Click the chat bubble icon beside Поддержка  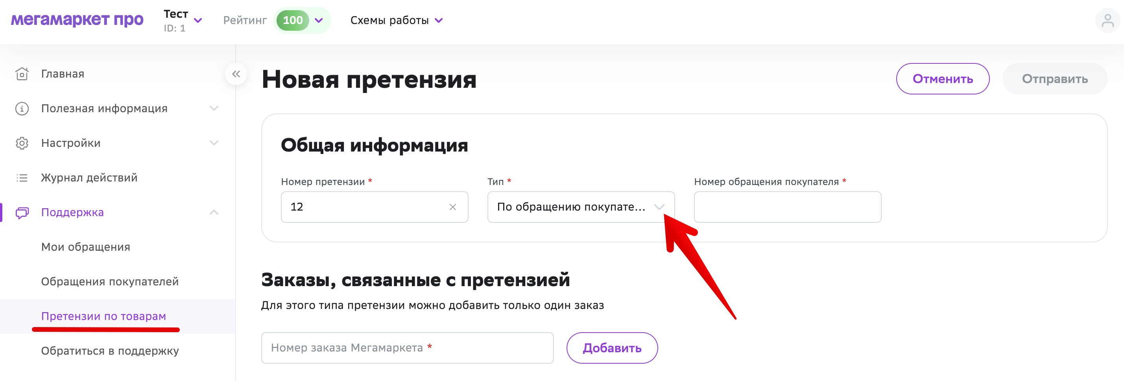coord(22,213)
